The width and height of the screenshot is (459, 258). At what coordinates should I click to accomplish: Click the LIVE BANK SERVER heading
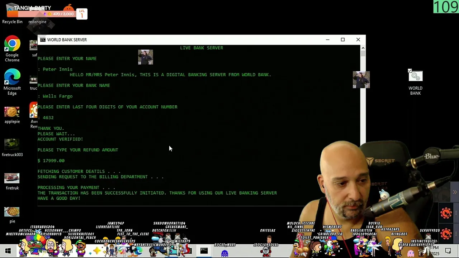click(202, 48)
